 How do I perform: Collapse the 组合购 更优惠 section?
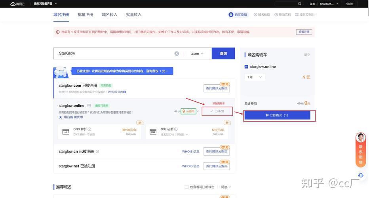(71, 117)
